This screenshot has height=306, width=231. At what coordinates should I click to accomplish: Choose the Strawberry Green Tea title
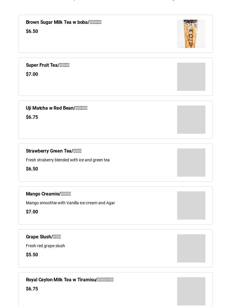tap(54, 151)
